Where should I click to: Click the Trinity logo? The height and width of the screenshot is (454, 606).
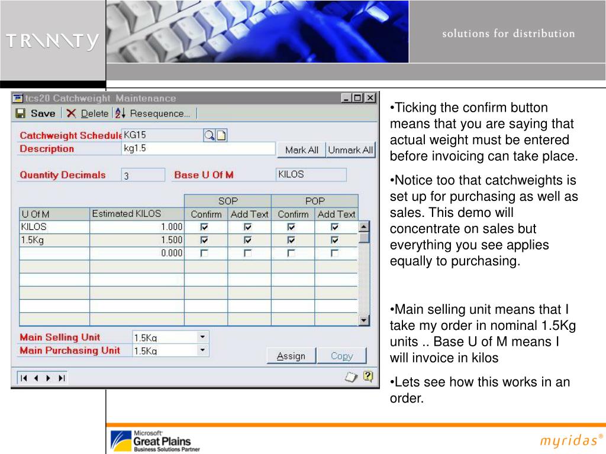point(53,41)
